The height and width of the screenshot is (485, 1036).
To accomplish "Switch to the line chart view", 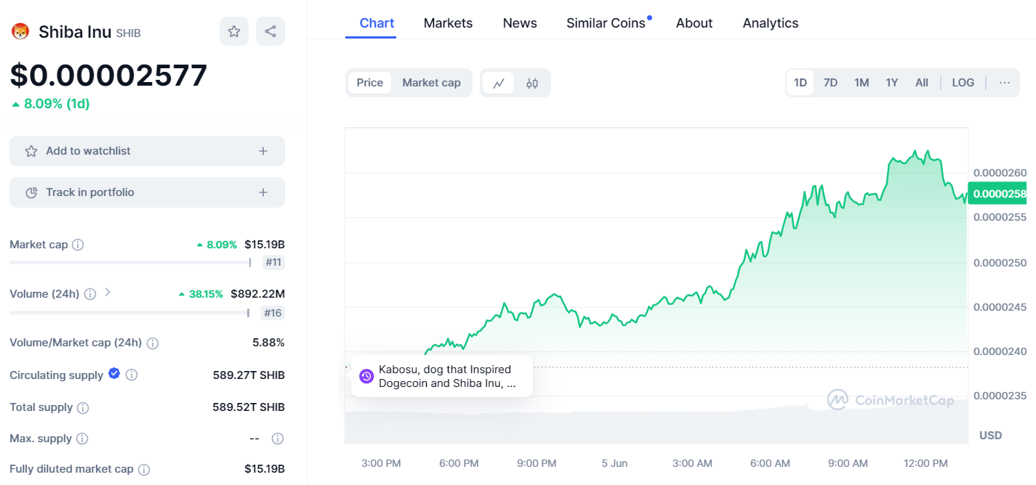I will [x=499, y=83].
